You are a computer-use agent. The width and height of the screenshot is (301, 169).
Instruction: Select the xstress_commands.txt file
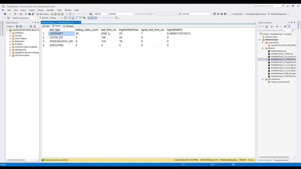tap(280, 82)
